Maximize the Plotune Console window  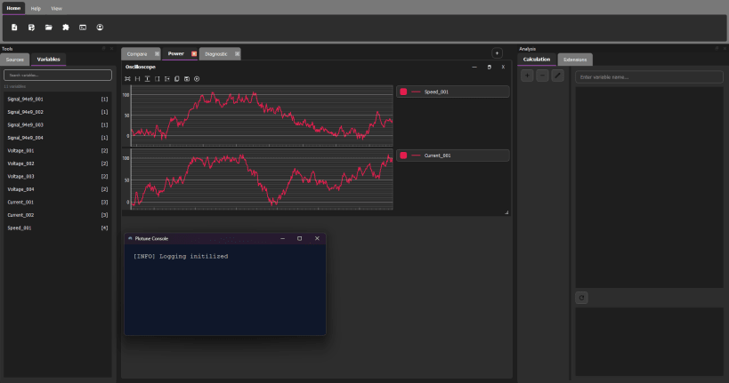click(299, 239)
